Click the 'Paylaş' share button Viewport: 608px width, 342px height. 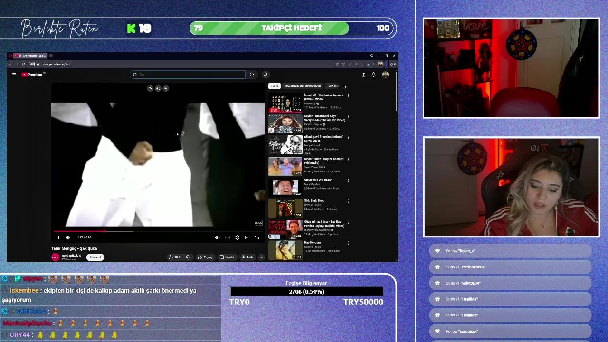[x=205, y=257]
